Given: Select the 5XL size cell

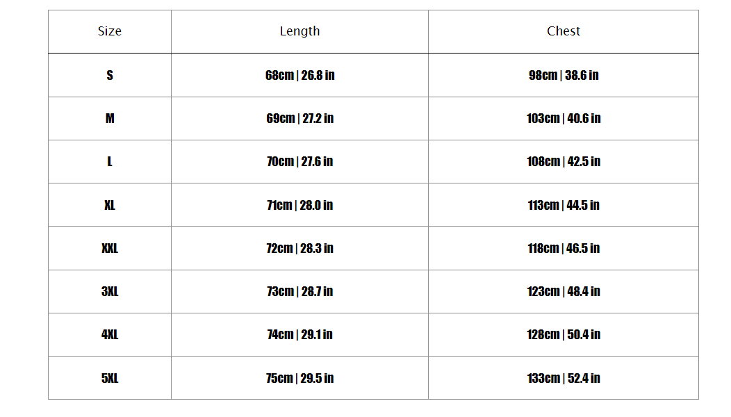Looking at the screenshot, I should [110, 378].
